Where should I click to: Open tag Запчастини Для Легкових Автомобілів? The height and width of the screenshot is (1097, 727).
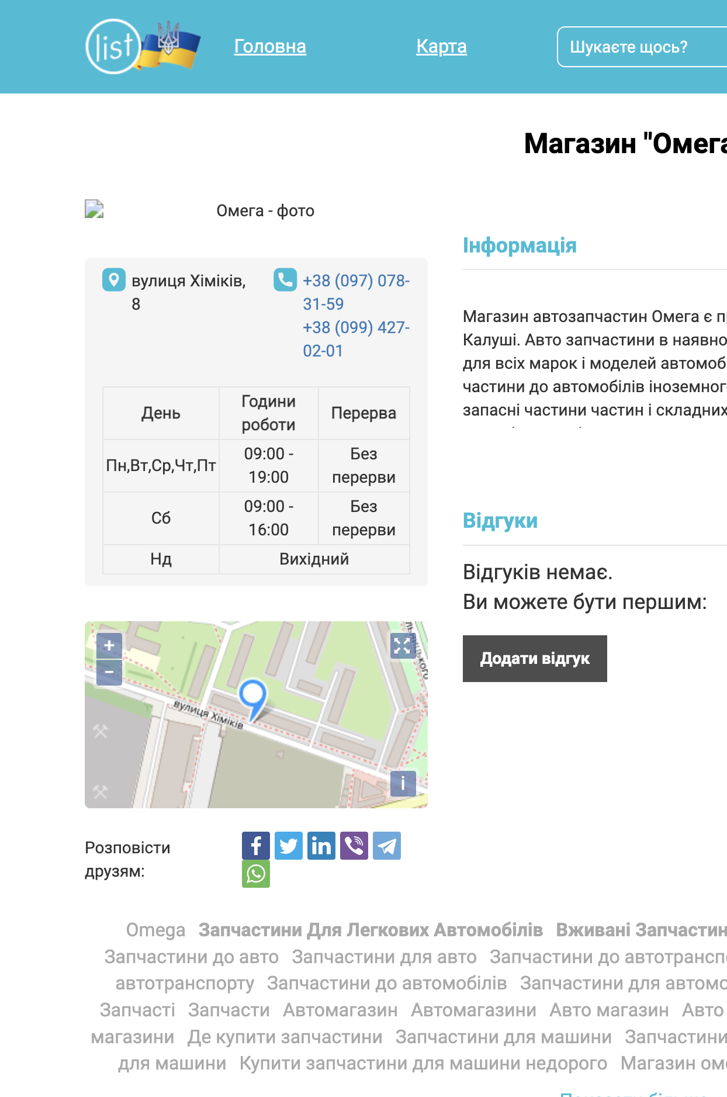tap(371, 930)
